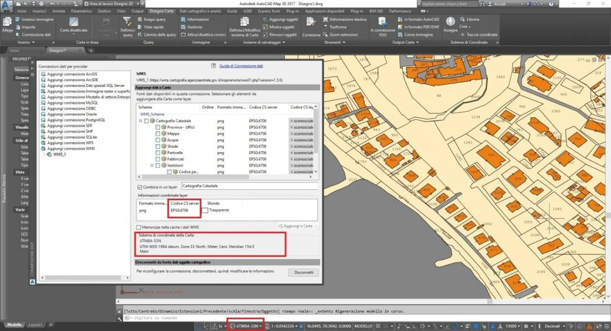Viewport: 611px width, 331px height.
Task: Enable Memorizza nella cache i dati WMS
Action: pyautogui.click(x=139, y=228)
